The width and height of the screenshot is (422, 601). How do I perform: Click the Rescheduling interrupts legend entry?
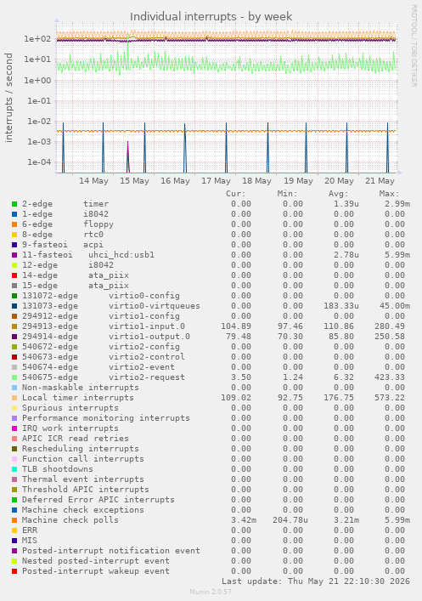(x=81, y=449)
